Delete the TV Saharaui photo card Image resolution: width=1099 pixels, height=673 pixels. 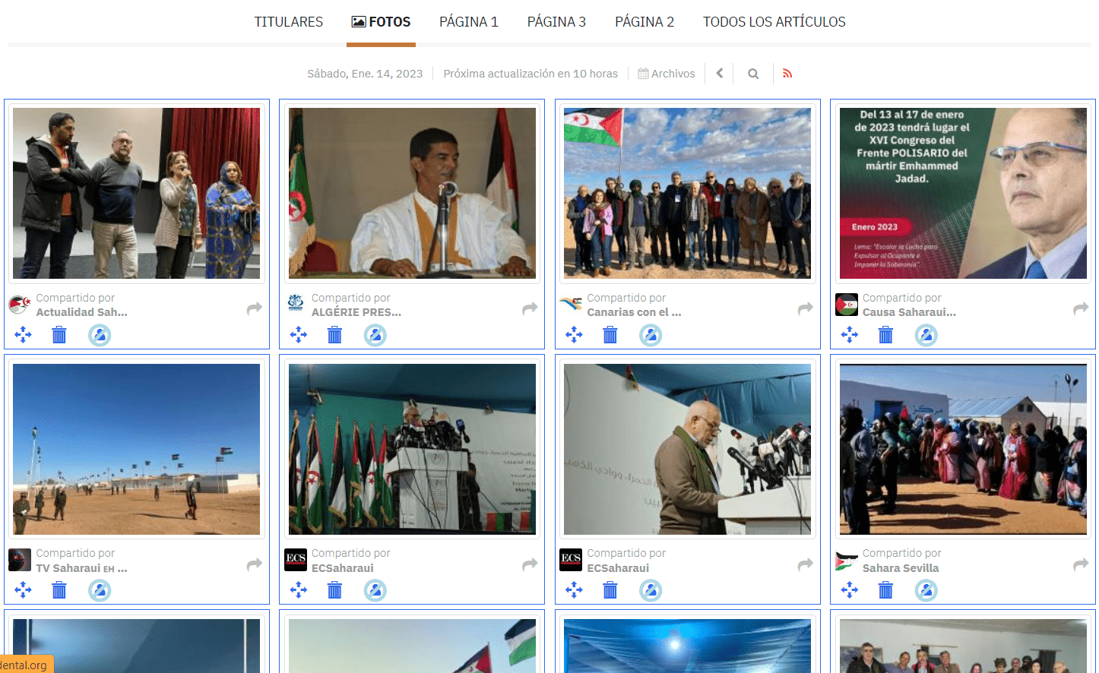pos(59,589)
